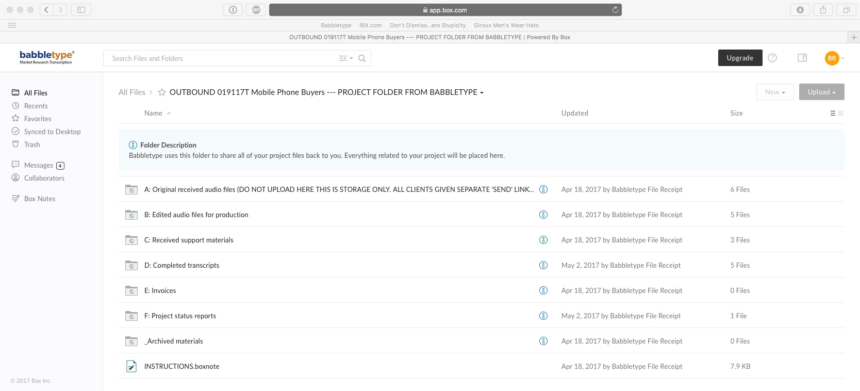Go forward with Safari's forward arrow
This screenshot has height=391, width=860.
point(60,10)
